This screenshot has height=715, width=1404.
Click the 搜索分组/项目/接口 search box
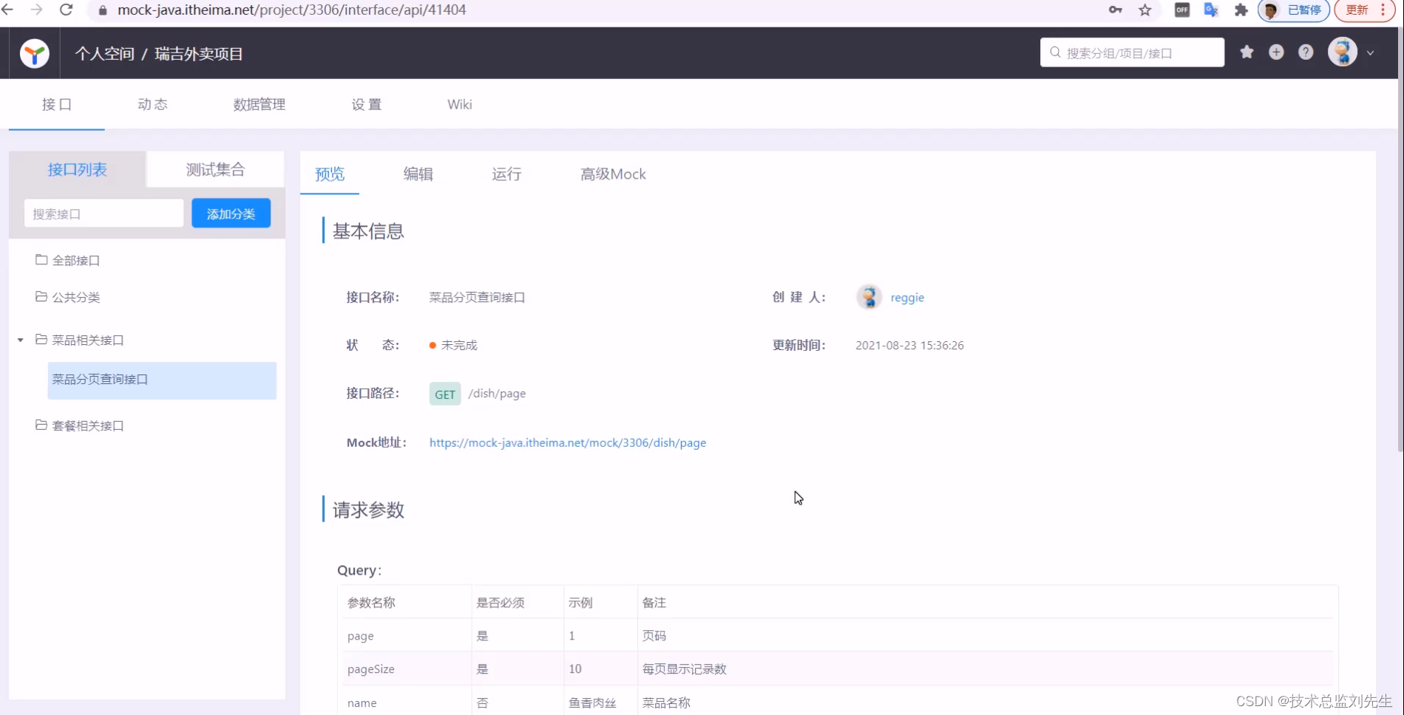(x=1132, y=52)
